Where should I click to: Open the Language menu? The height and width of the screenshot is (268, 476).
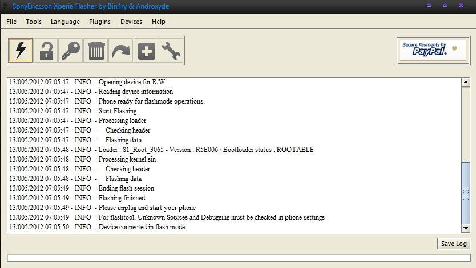pos(65,22)
